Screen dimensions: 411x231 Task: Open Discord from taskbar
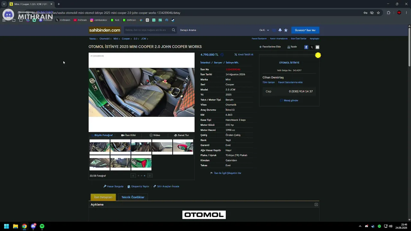(x=33, y=226)
